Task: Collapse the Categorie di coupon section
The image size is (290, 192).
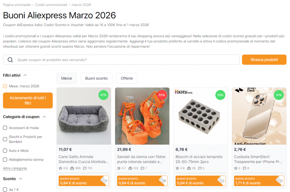Action: [45, 117]
